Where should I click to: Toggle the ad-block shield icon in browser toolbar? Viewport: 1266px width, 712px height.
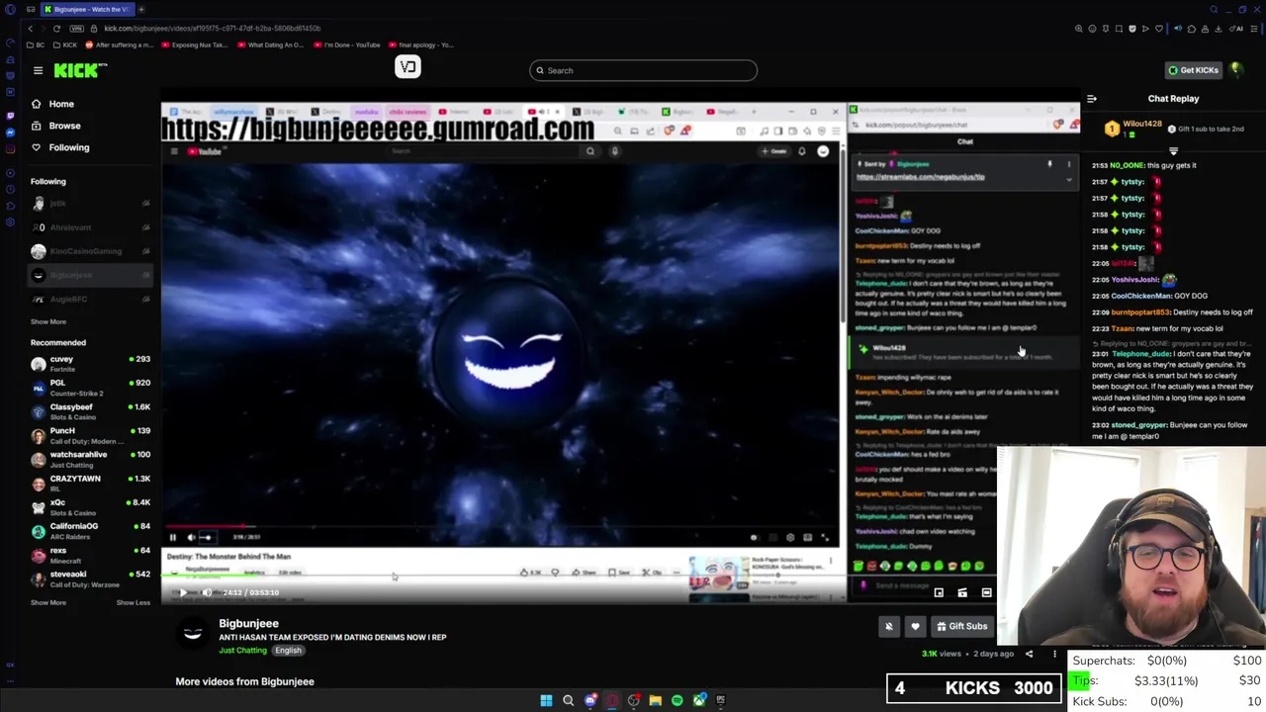(1132, 29)
